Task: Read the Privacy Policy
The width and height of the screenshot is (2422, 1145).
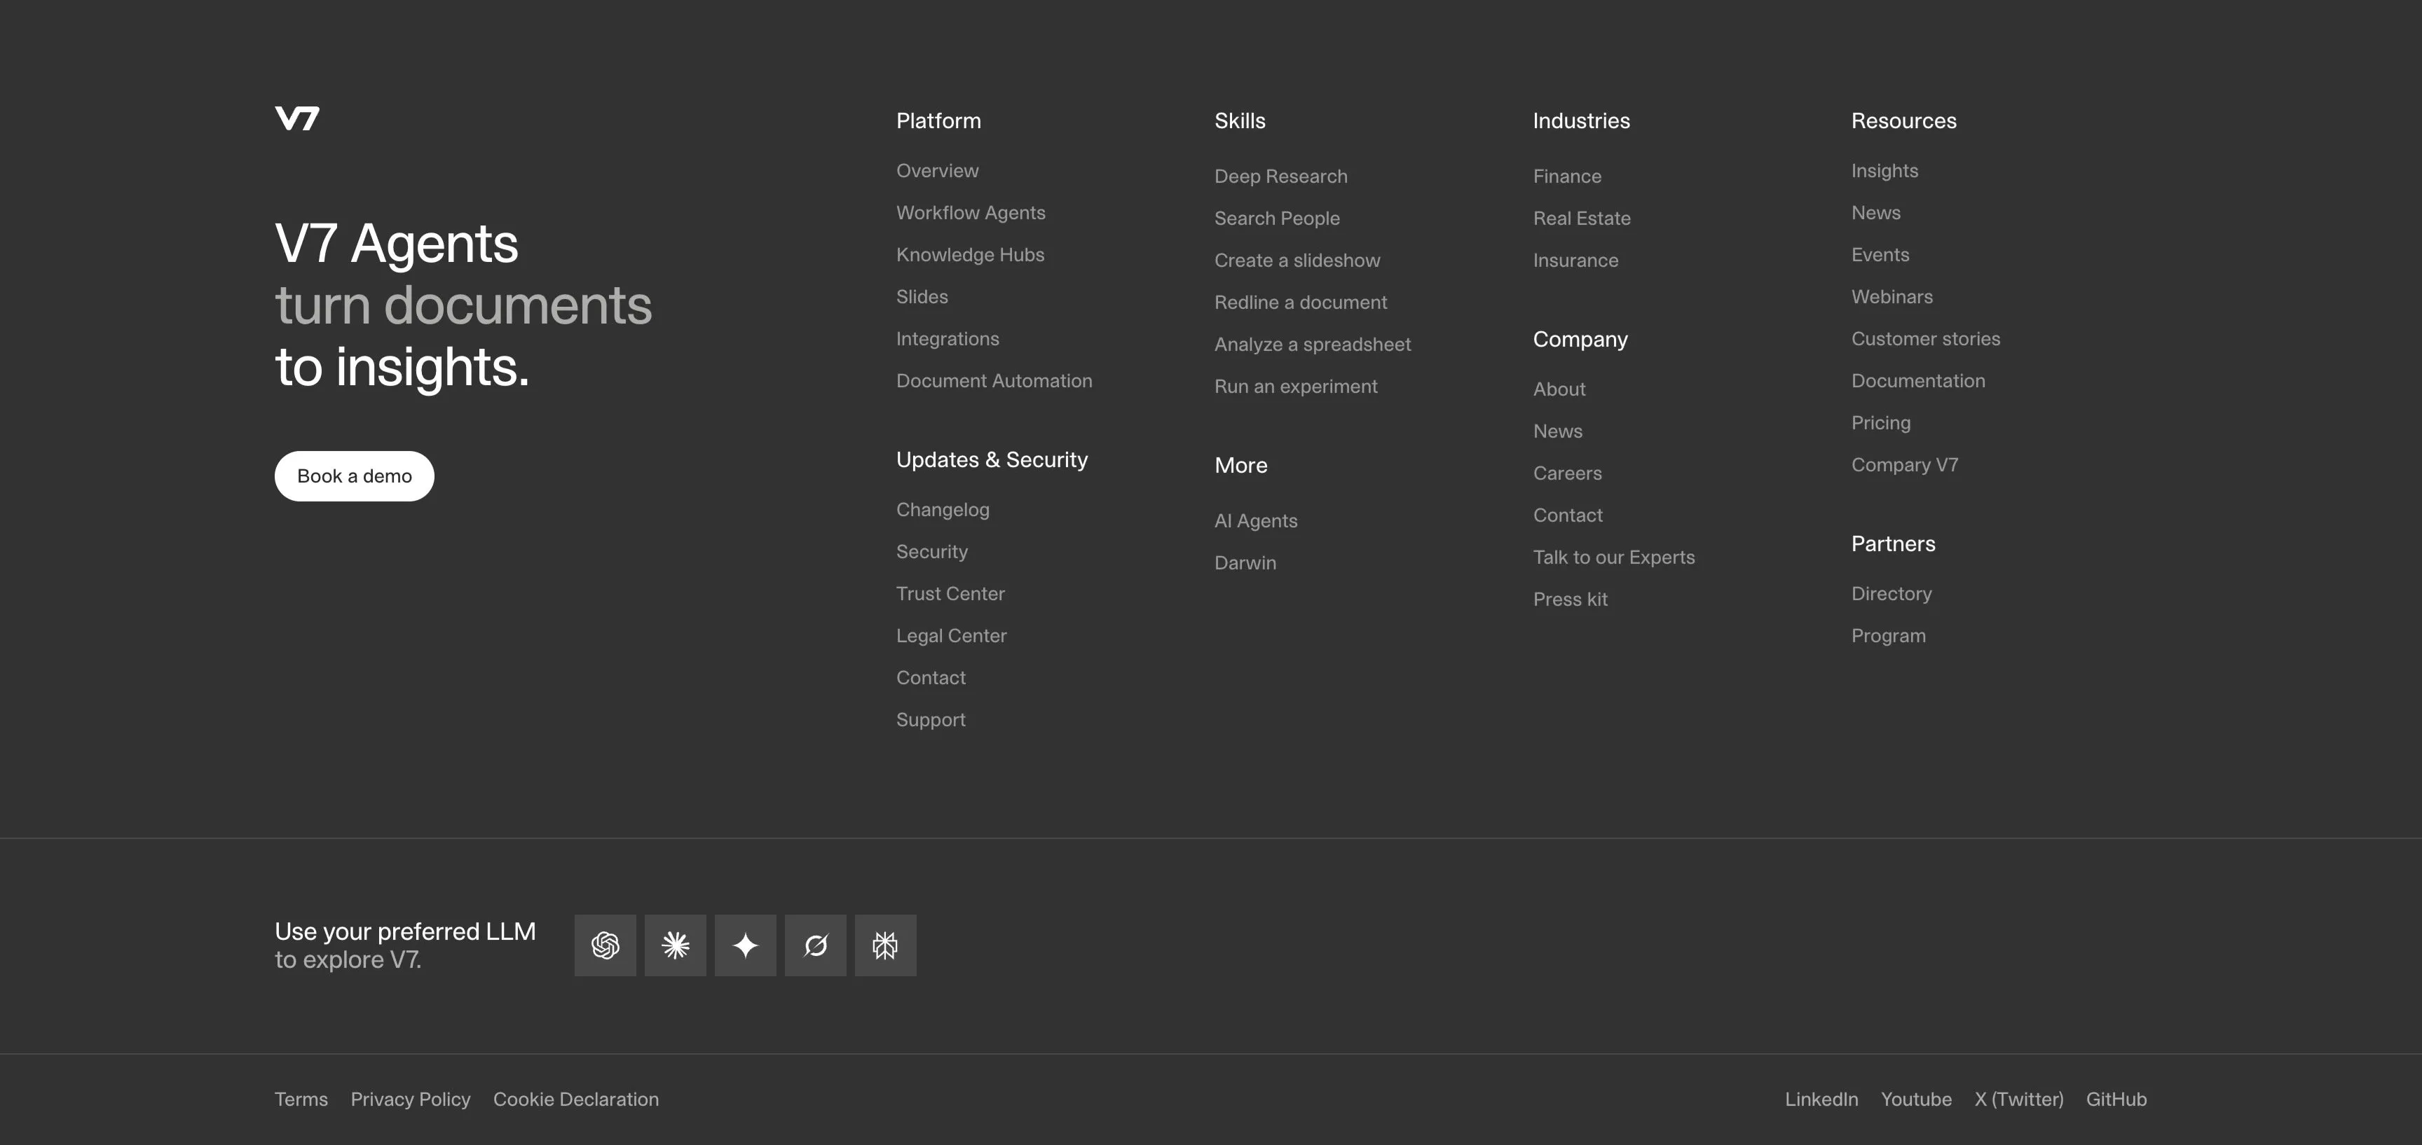Action: pyautogui.click(x=411, y=1099)
